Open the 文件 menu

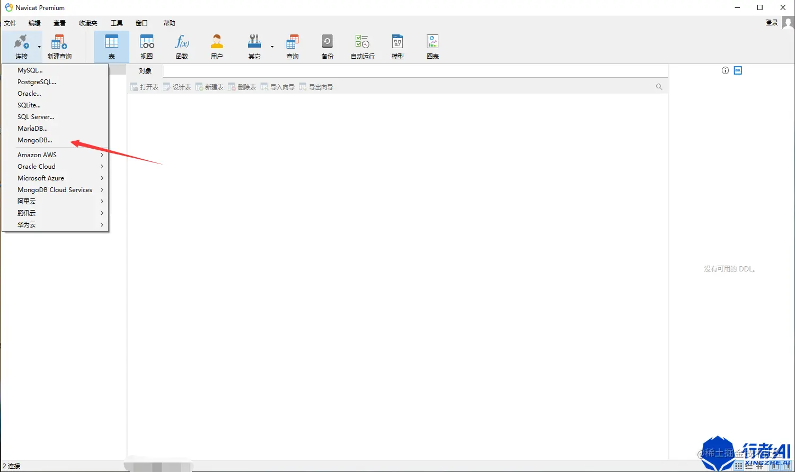pyautogui.click(x=10, y=23)
